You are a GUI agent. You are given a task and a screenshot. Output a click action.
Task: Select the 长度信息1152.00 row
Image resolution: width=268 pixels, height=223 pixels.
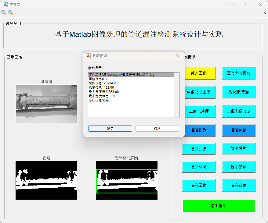131,87
